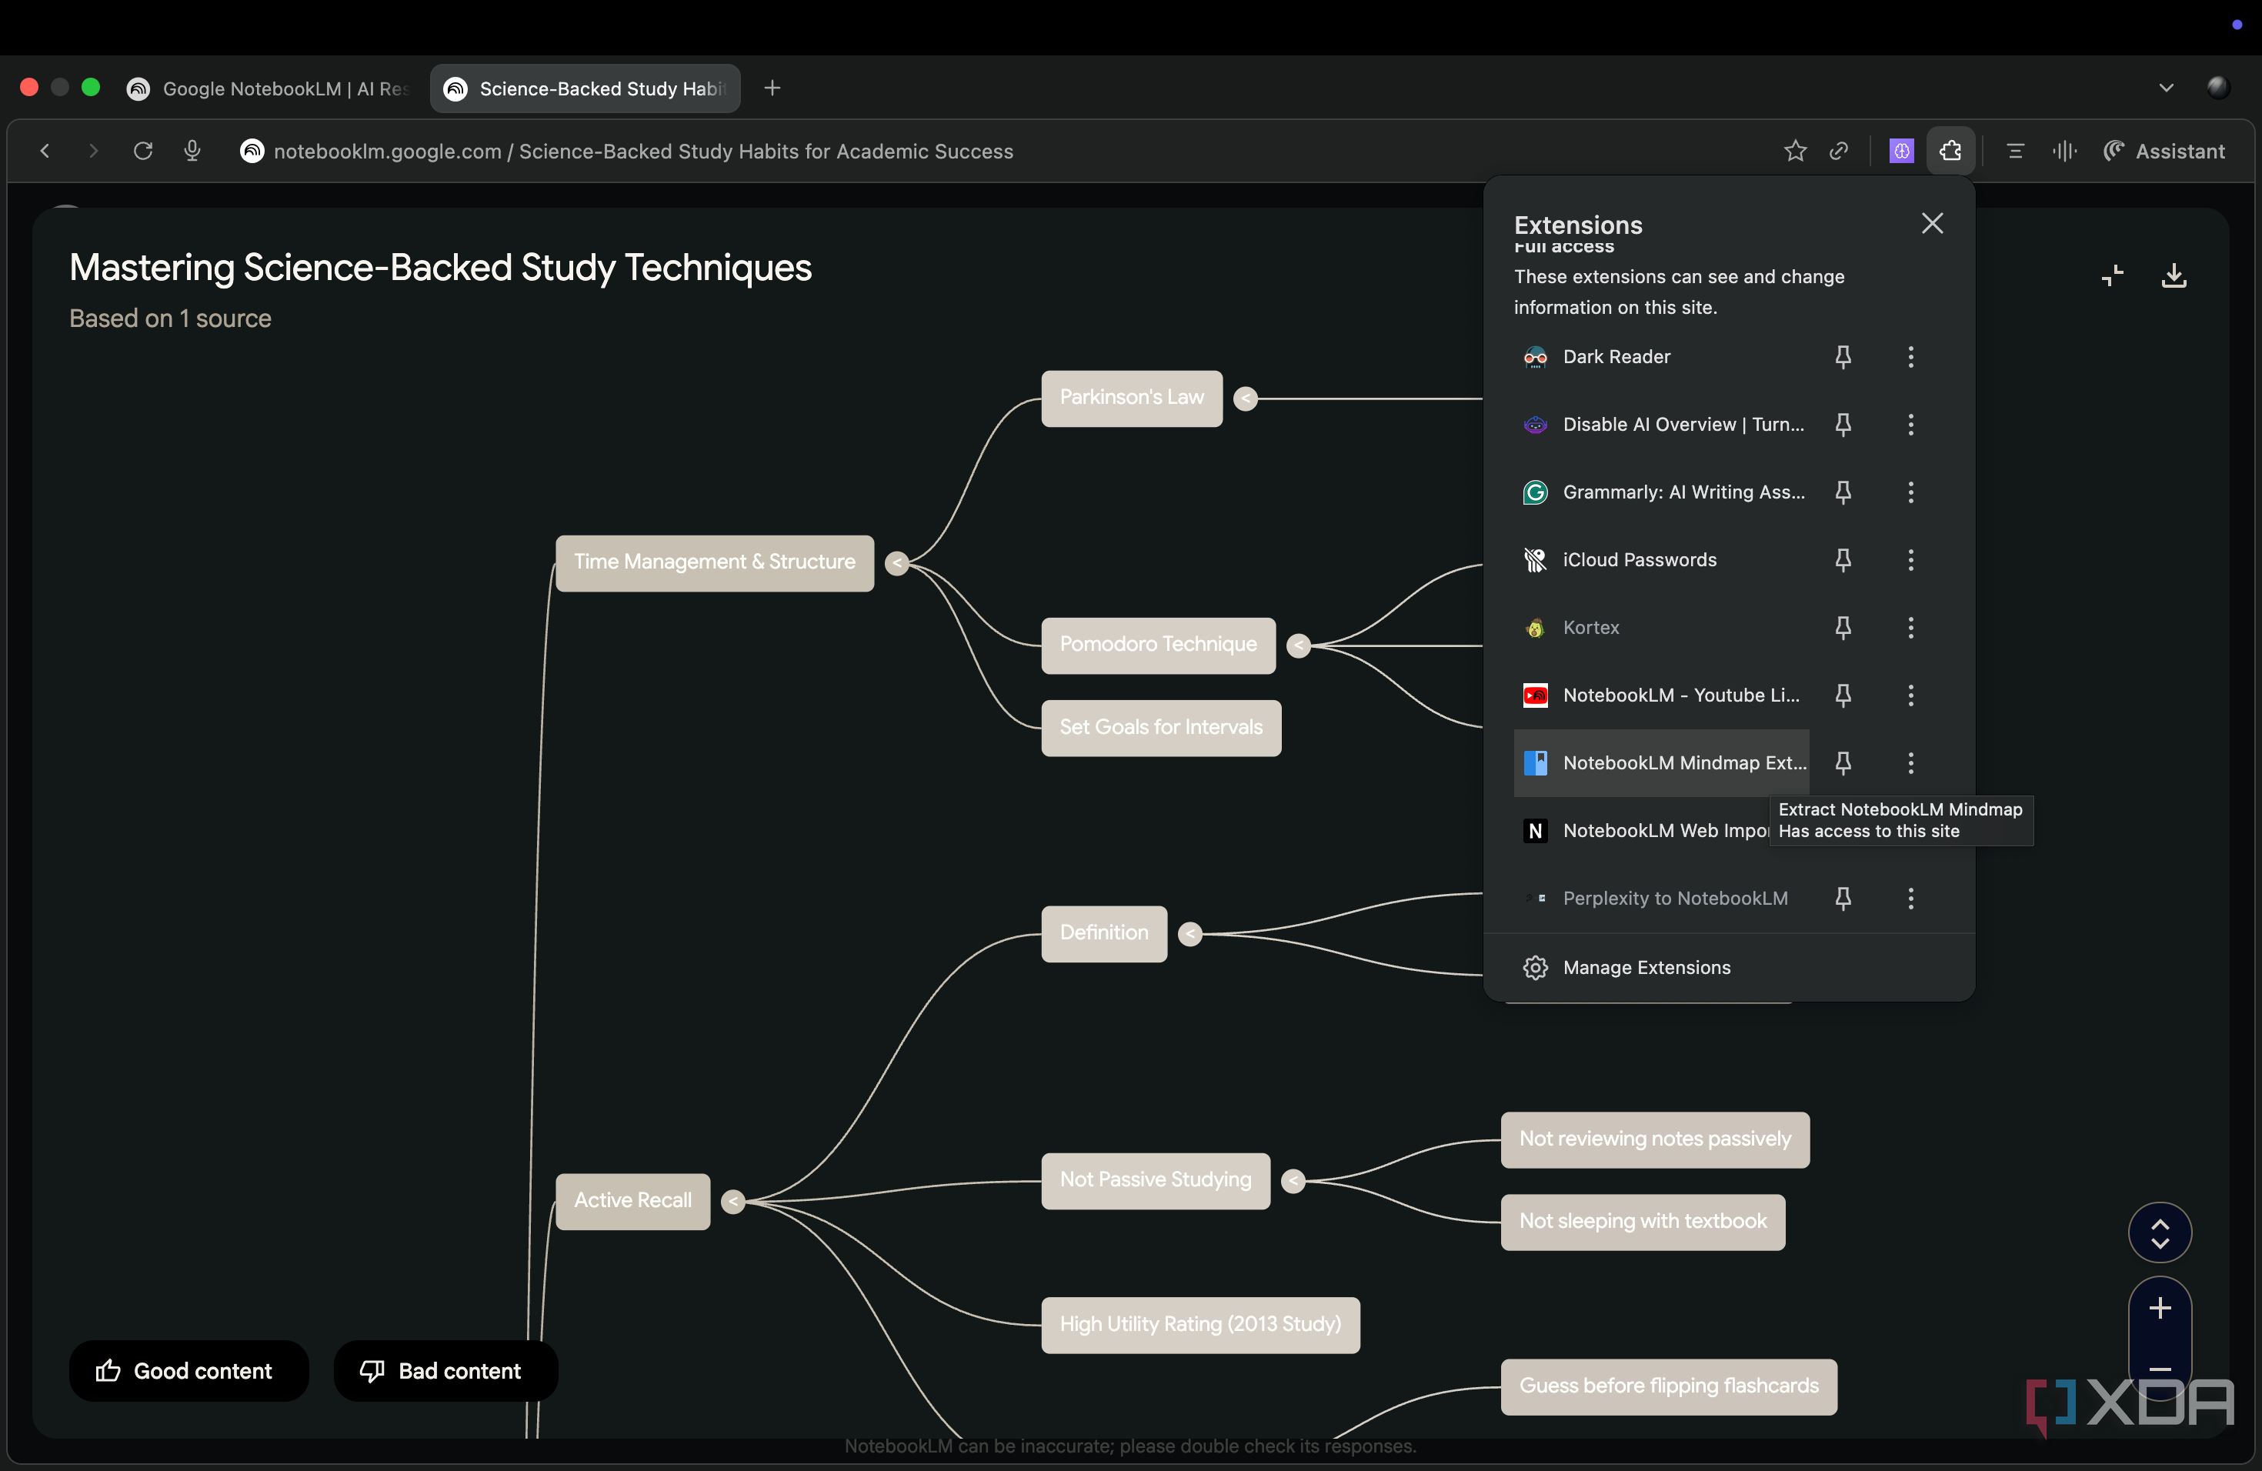The image size is (2262, 1471).
Task: Click the Good content button
Action: click(188, 1370)
